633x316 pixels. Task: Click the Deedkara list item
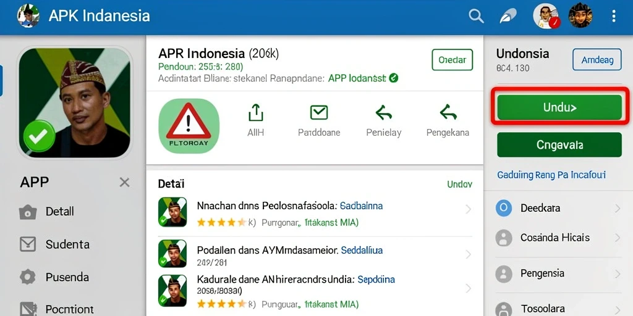point(559,209)
